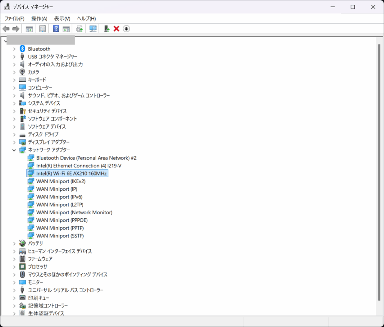Click the vertical scrollbar thumb

pos(379,172)
